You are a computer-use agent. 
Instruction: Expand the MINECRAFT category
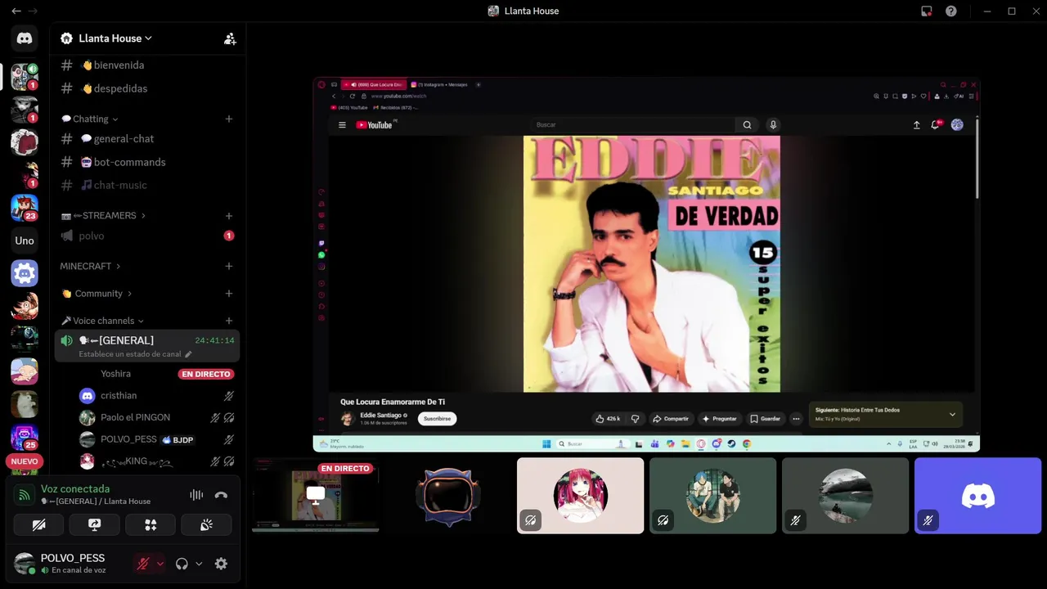click(90, 266)
